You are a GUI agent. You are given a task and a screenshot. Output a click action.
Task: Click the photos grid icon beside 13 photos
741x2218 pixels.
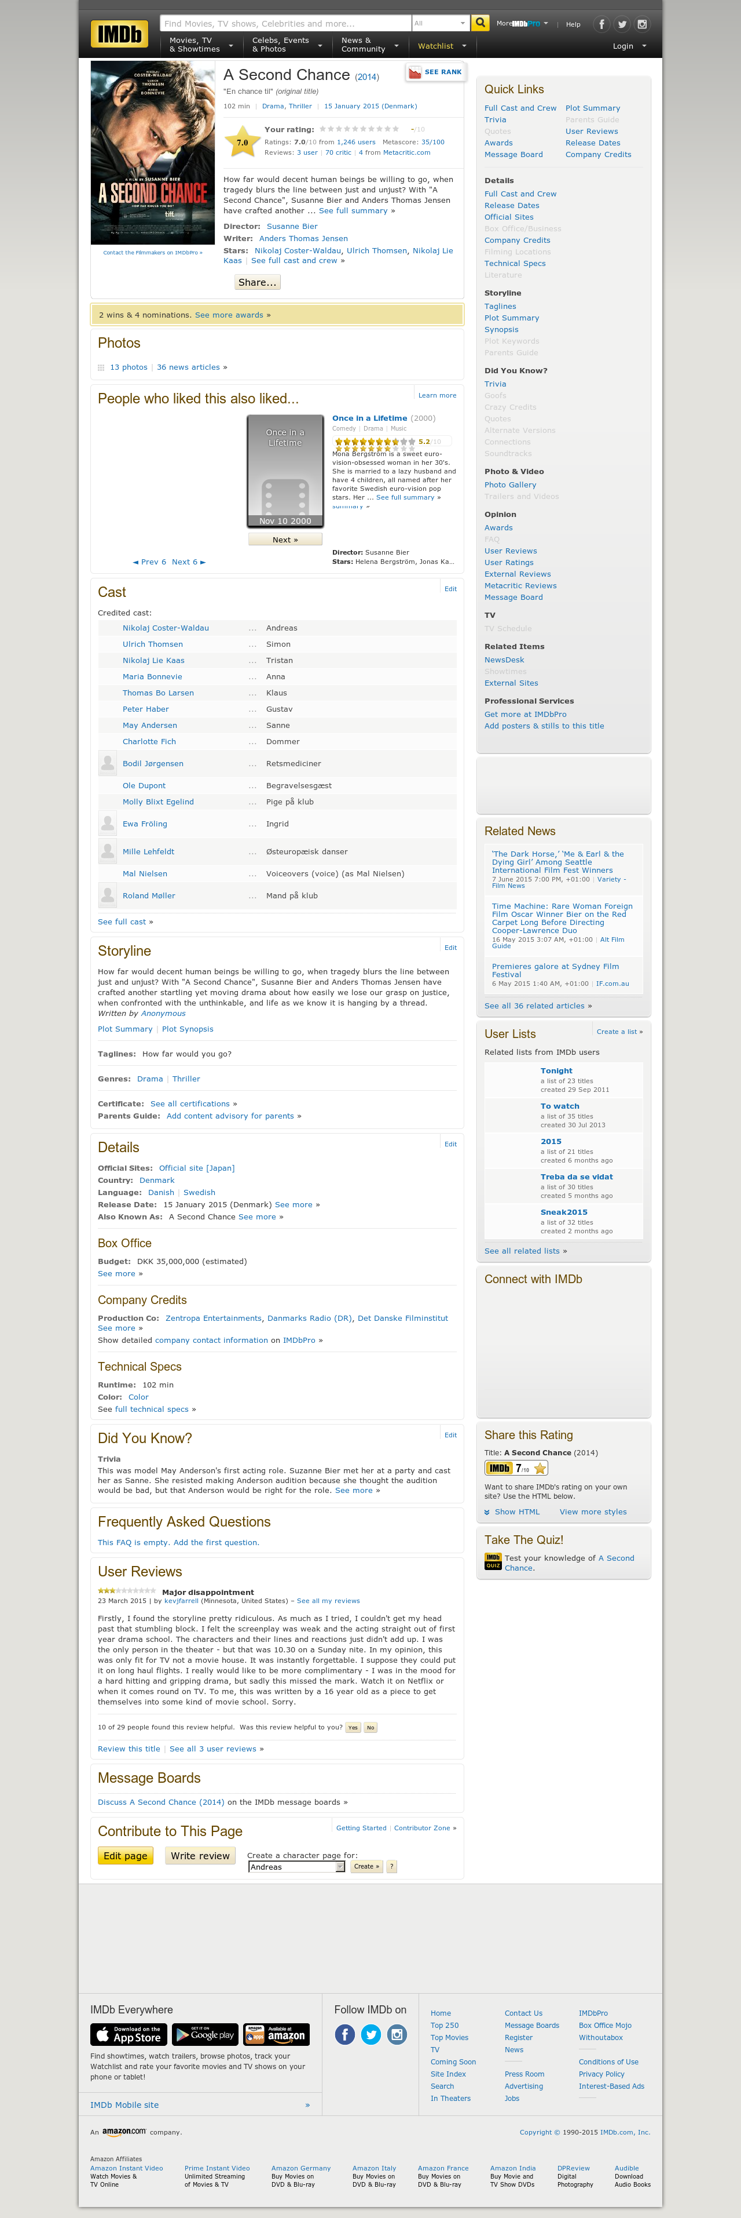click(101, 367)
